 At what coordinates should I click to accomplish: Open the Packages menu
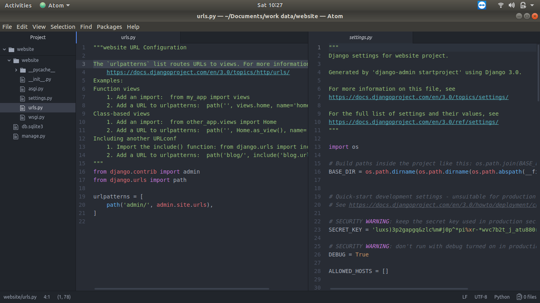(x=110, y=27)
